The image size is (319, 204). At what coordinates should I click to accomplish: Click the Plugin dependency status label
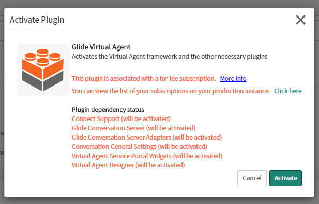(x=108, y=110)
